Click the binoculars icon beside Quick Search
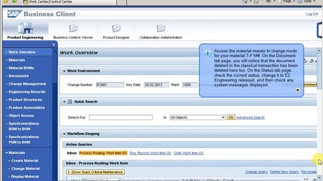323x181 pixels. pos(70,102)
